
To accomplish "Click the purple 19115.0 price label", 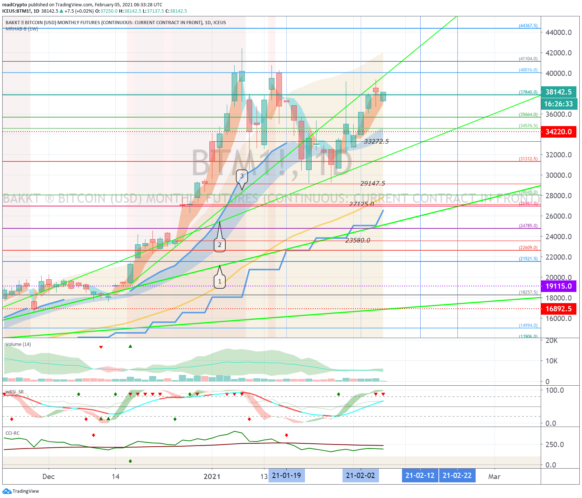I will pos(559,286).
